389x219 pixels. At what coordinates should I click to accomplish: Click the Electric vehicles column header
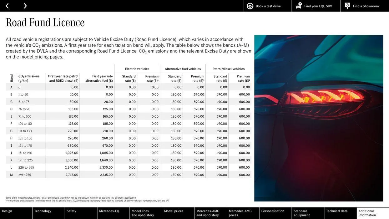(137, 69)
